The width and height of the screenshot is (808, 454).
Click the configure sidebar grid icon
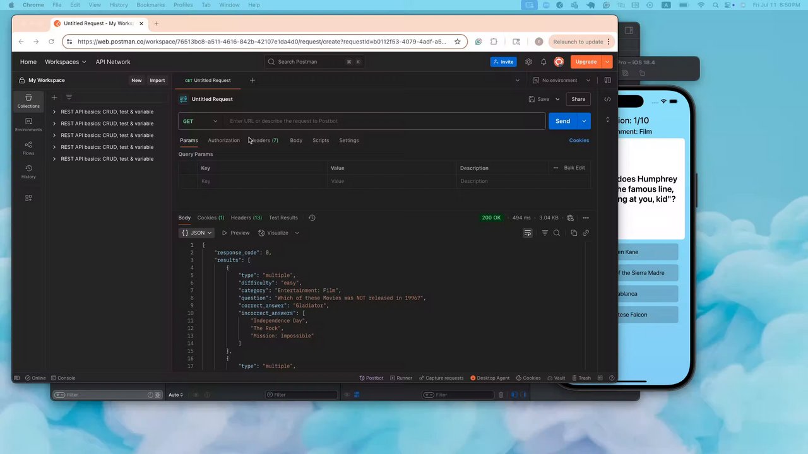point(28,198)
